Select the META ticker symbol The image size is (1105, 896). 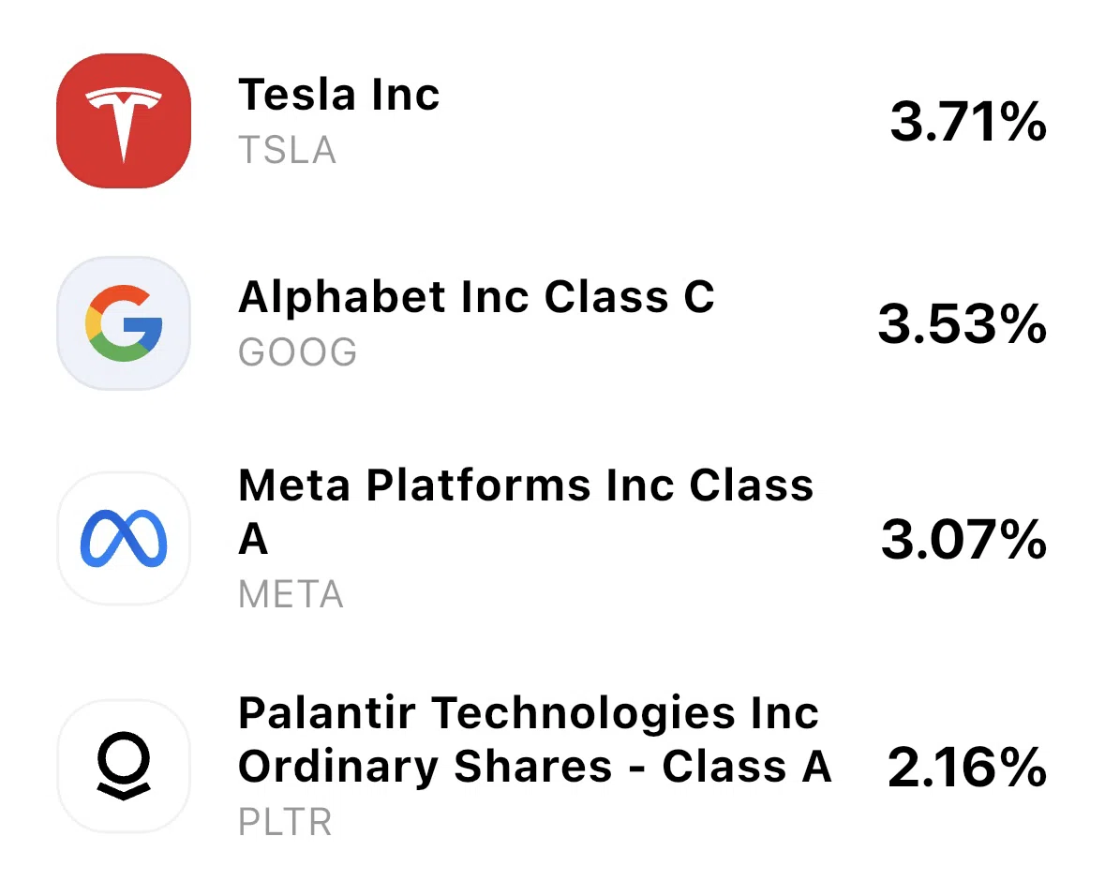pyautogui.click(x=291, y=594)
